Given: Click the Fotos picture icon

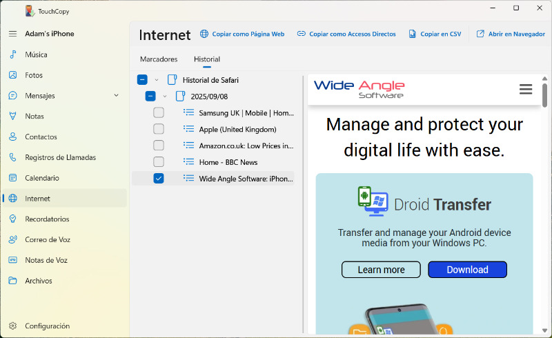Looking at the screenshot, I should tap(12, 75).
